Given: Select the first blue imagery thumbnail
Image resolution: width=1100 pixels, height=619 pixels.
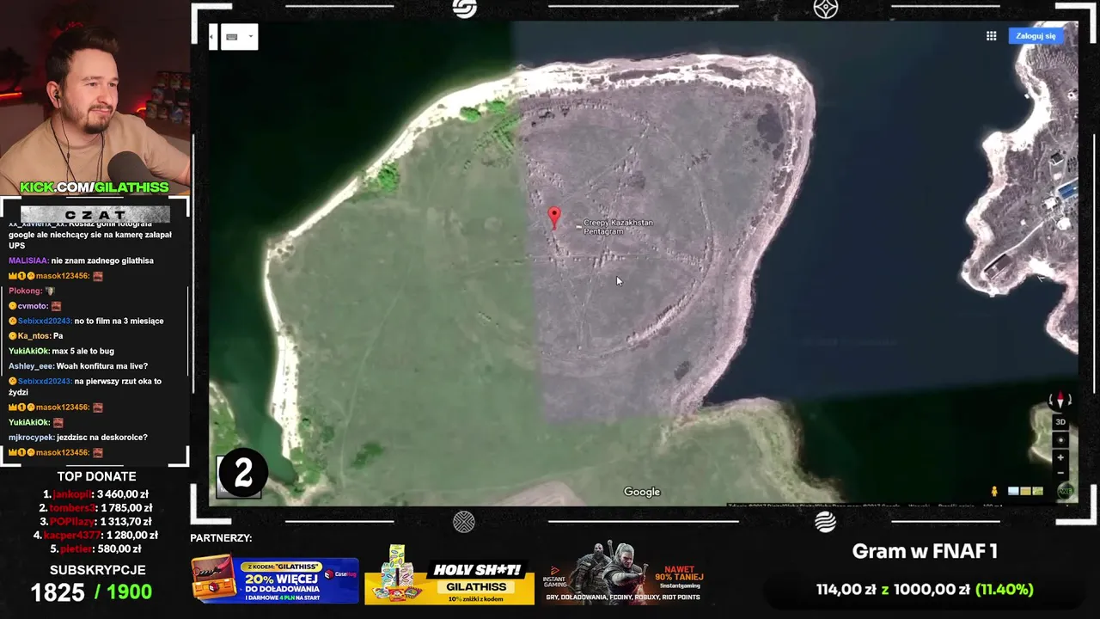Looking at the screenshot, I should tap(1013, 491).
